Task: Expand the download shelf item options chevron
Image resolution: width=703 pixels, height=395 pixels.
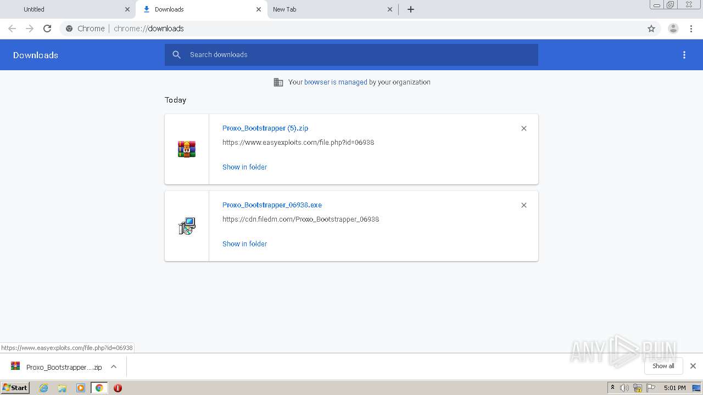Action: coord(114,367)
